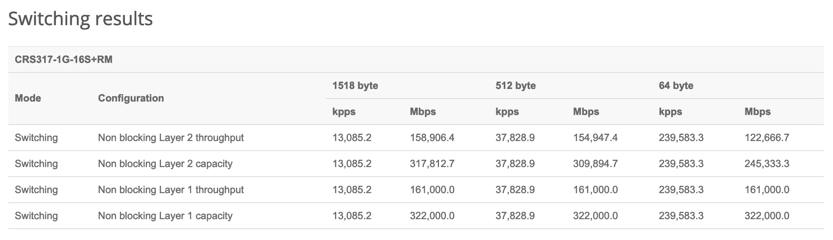Select the 1518 byte column group header
The height and width of the screenshot is (240, 833).
[x=355, y=85]
